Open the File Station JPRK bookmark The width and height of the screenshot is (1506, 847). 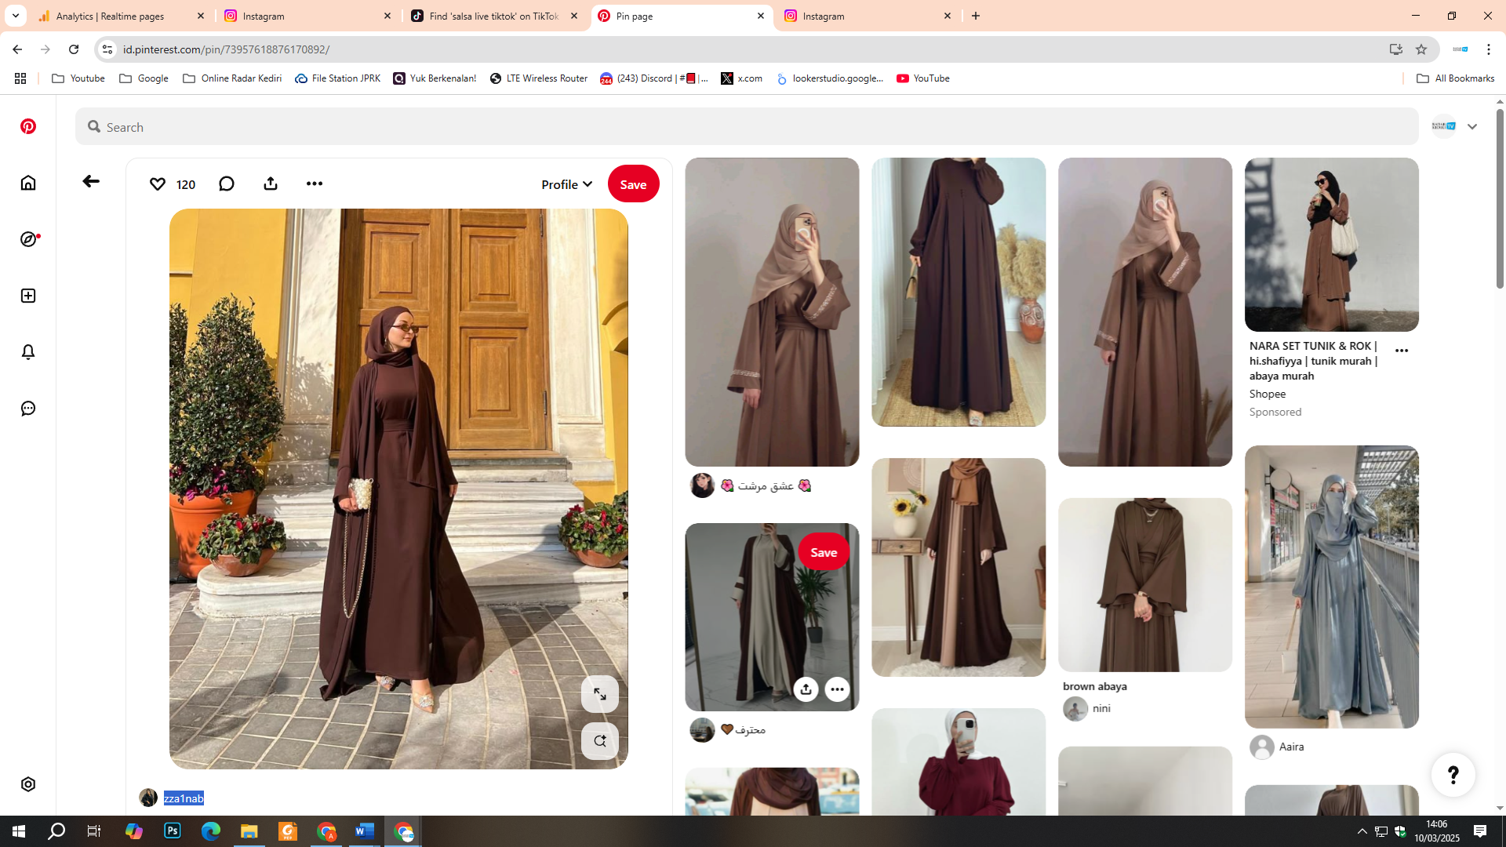pos(337,78)
